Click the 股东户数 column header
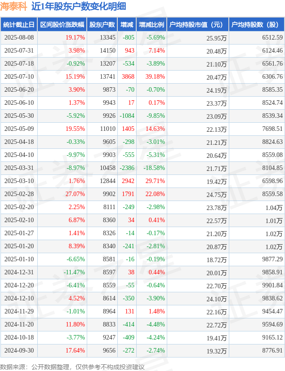This screenshot has height=371, width=285. click(x=102, y=25)
